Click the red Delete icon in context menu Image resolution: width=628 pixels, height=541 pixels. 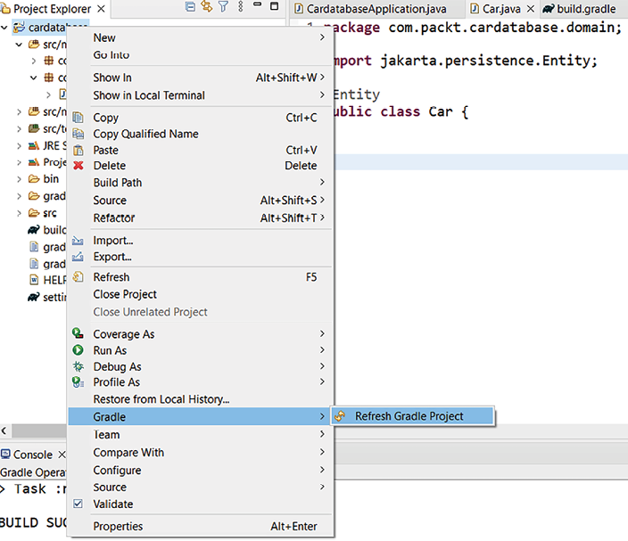(x=78, y=166)
